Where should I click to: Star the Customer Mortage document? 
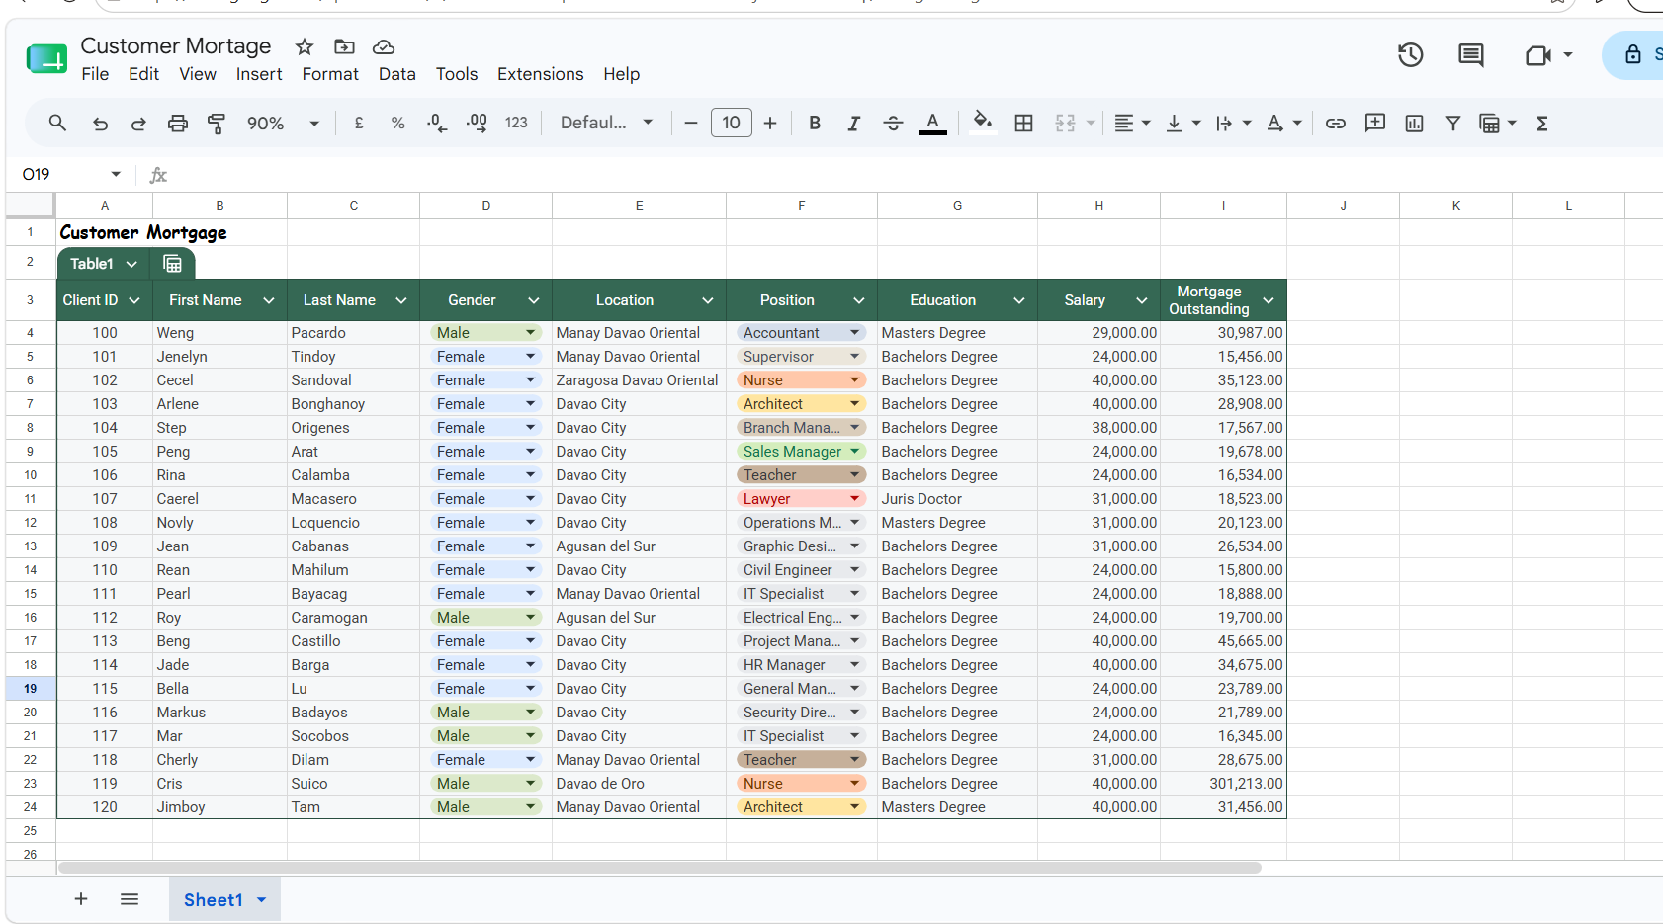305,46
